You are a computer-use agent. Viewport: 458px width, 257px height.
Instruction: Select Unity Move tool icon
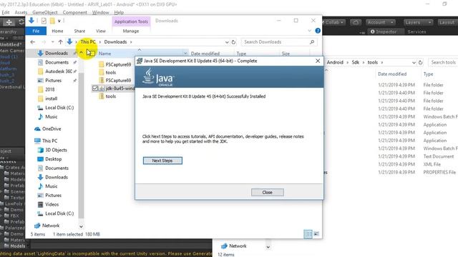pyautogui.click(x=9, y=22)
